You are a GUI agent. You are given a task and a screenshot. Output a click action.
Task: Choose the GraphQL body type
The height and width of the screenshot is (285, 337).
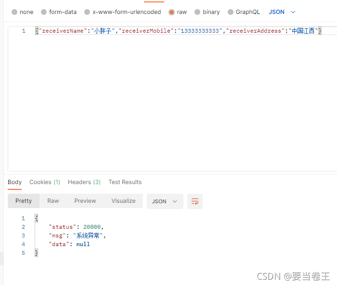point(231,12)
